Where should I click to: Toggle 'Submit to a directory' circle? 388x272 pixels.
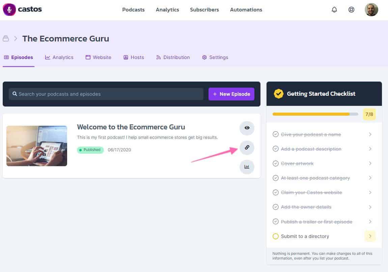[x=275, y=236]
